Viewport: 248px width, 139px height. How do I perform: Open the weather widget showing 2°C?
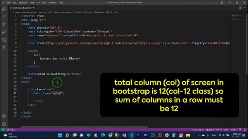10,135
